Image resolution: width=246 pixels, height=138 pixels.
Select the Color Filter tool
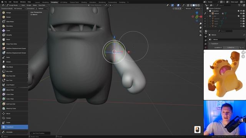15,99
